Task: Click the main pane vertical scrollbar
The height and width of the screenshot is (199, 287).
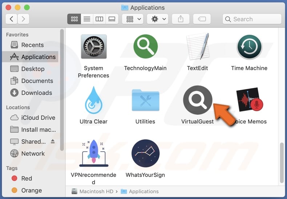Action: (282, 162)
